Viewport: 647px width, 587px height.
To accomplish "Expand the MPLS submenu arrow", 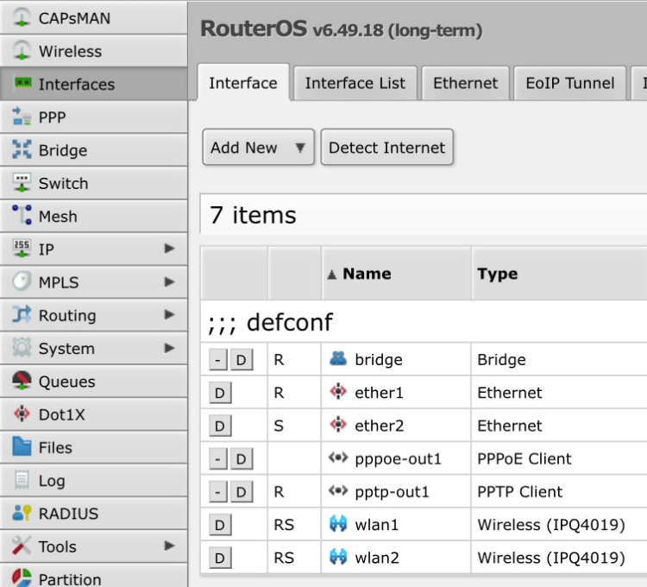I will (x=169, y=281).
